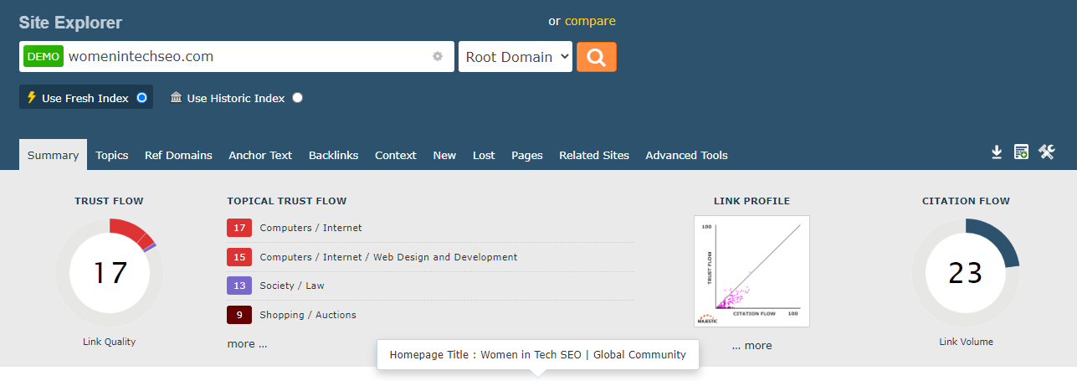1077x381 pixels.
Task: Select the Use Historic Index radio button
Action: tap(297, 98)
